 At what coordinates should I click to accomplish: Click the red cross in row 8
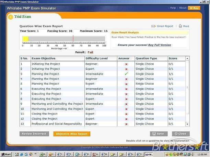tap(126, 99)
